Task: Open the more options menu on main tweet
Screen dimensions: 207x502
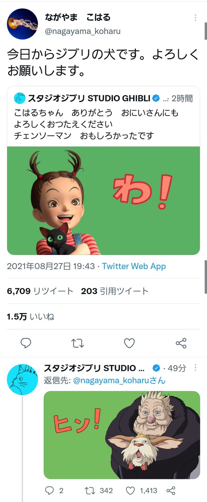Action: coord(195,18)
